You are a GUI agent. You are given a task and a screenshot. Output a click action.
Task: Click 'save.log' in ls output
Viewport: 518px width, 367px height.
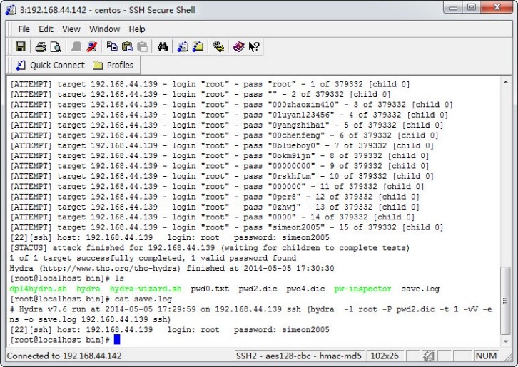(420, 289)
